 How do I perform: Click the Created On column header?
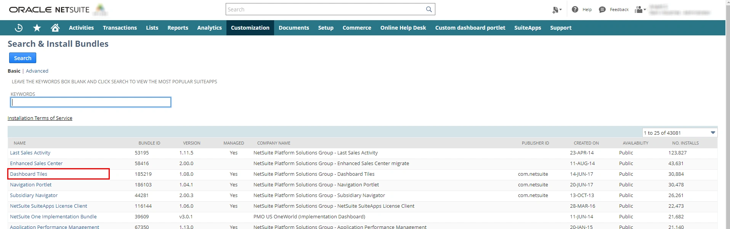coord(586,143)
